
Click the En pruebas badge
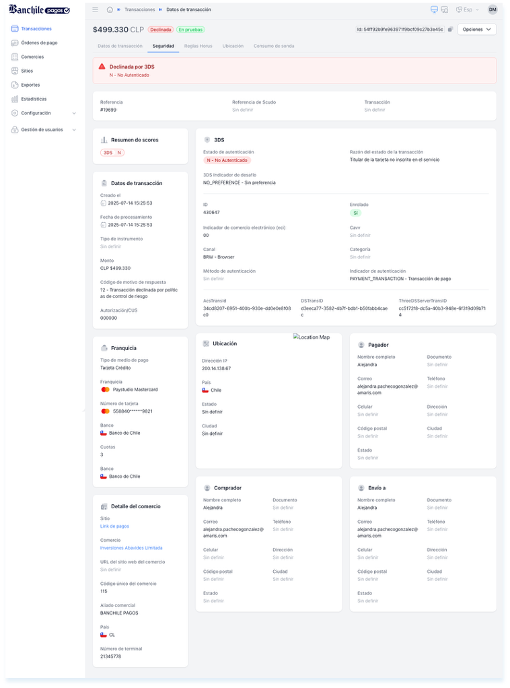(x=190, y=30)
